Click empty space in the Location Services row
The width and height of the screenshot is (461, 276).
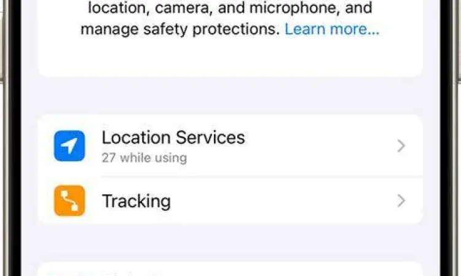click(x=320, y=146)
